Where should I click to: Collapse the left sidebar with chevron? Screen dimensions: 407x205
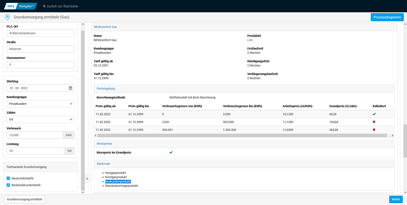[x=87, y=179]
